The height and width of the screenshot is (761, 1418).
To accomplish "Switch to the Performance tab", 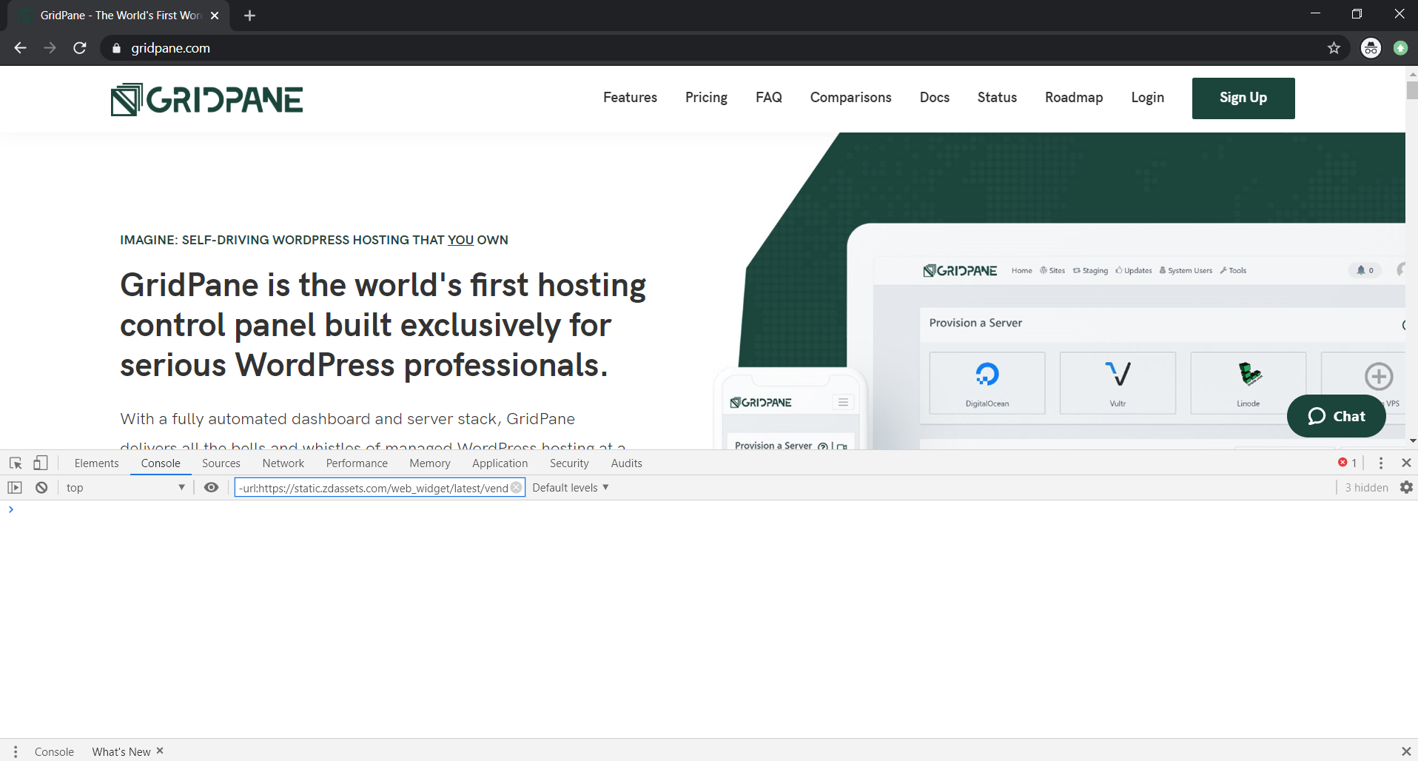I will [x=357, y=463].
